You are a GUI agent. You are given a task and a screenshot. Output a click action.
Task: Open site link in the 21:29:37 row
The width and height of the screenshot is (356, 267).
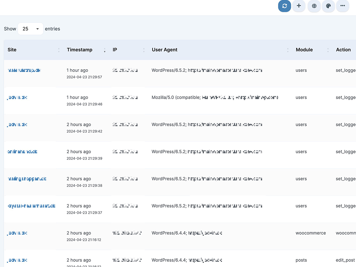(31, 206)
